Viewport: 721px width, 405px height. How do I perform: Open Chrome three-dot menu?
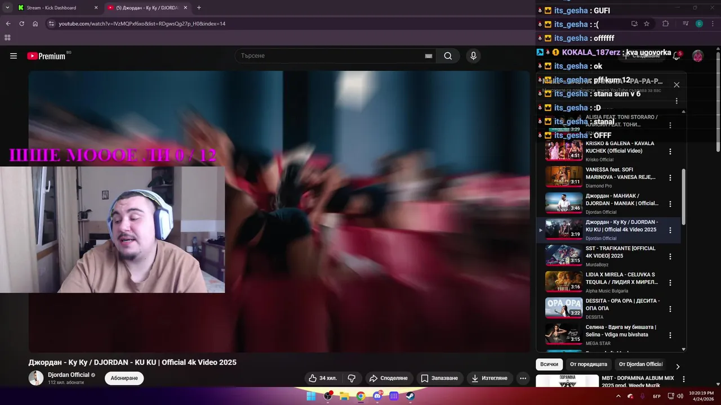point(713,24)
